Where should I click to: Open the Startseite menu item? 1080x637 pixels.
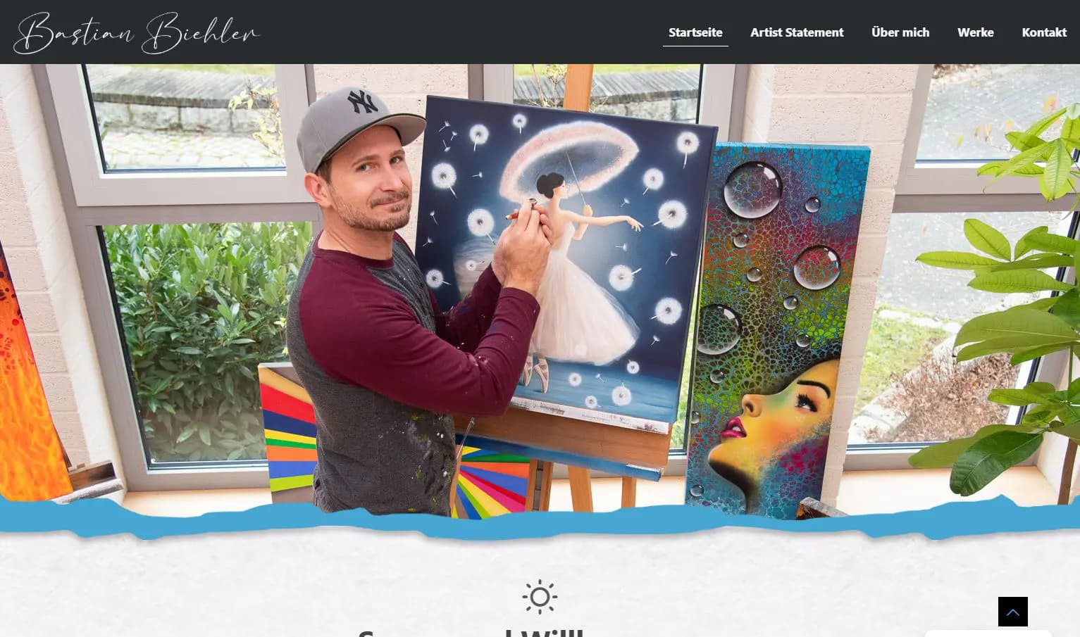click(695, 32)
